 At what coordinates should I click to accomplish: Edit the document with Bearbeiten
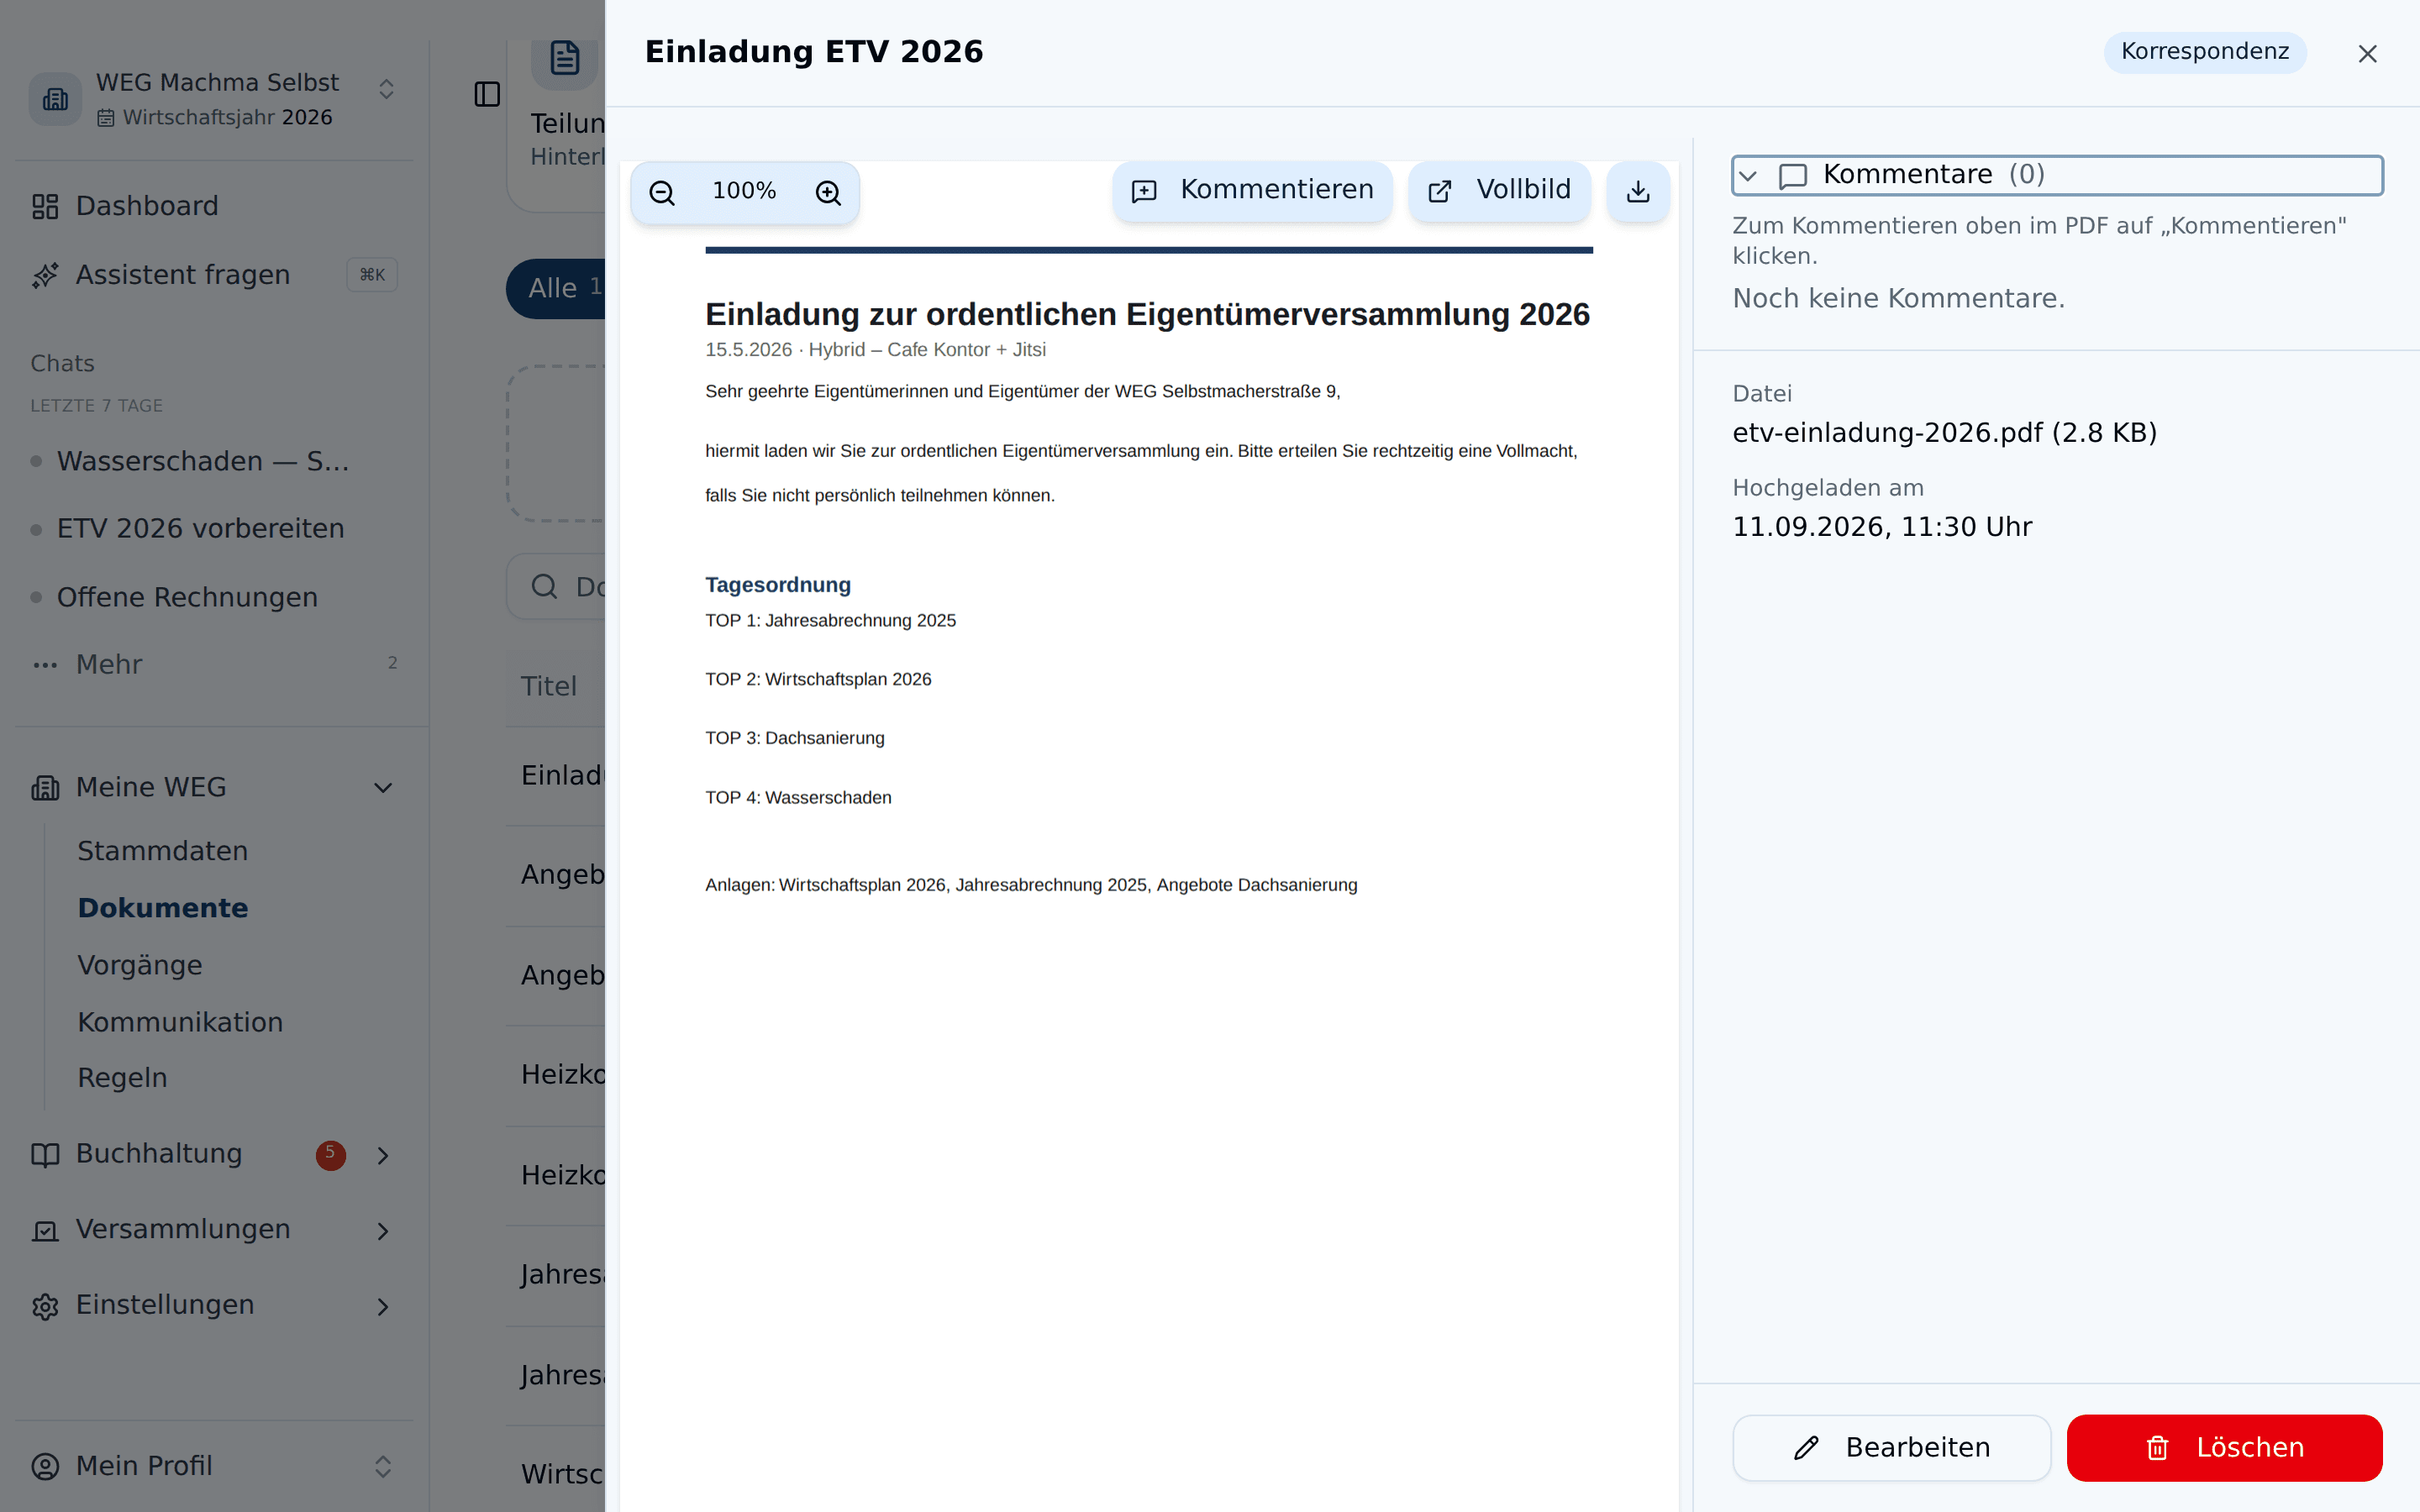(1891, 1447)
